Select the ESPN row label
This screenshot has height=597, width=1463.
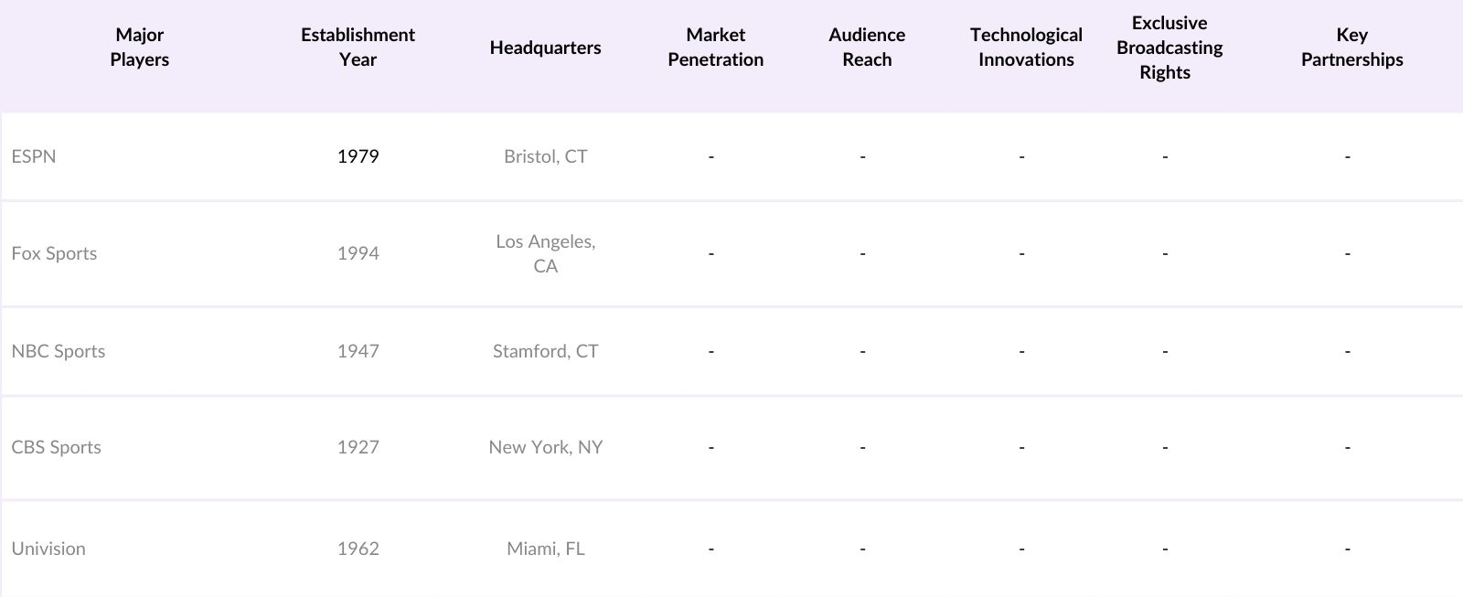[x=34, y=156]
